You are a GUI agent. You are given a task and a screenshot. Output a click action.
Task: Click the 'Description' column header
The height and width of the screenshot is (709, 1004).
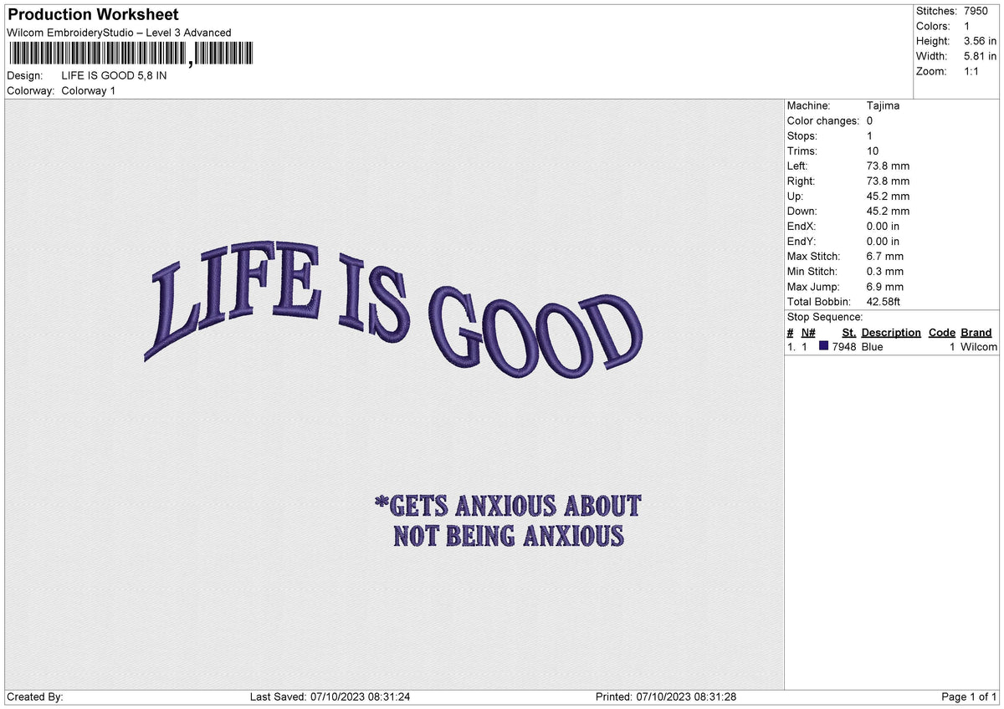click(x=891, y=333)
